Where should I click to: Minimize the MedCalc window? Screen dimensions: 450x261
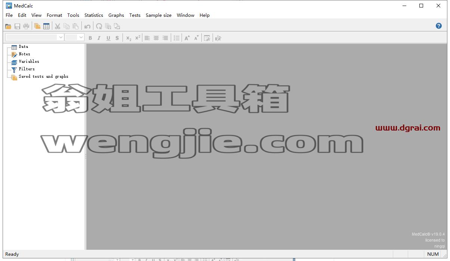[404, 6]
